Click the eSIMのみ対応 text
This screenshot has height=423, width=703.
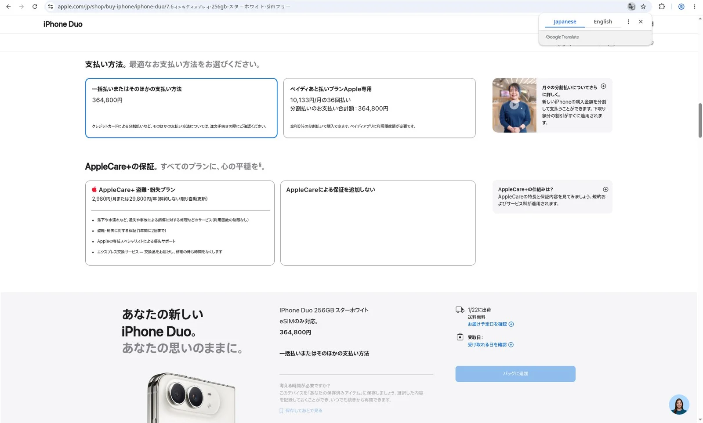pos(299,321)
